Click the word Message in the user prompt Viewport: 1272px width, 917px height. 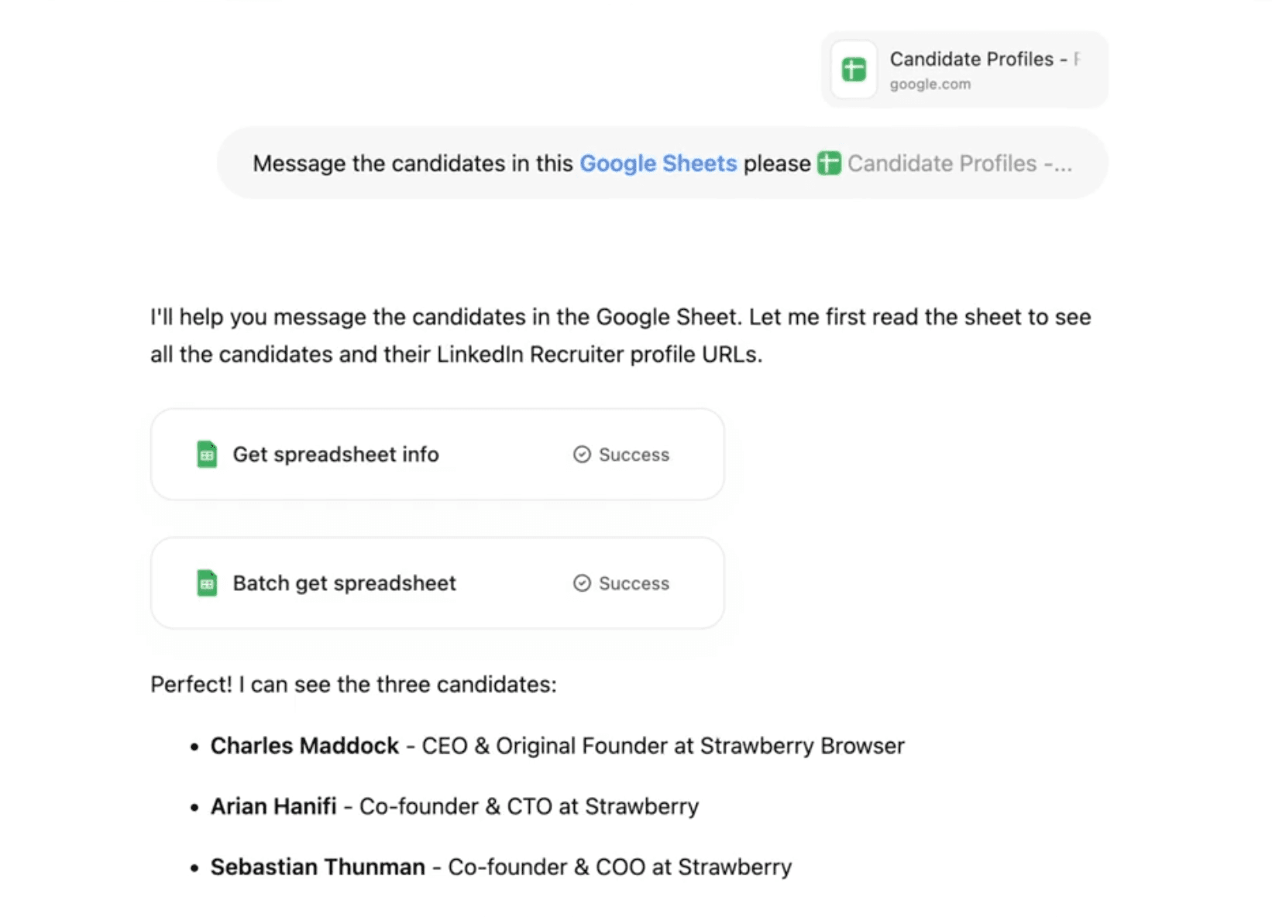click(x=299, y=163)
